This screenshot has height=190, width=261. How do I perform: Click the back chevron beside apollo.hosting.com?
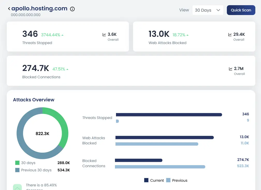coord(9,9)
